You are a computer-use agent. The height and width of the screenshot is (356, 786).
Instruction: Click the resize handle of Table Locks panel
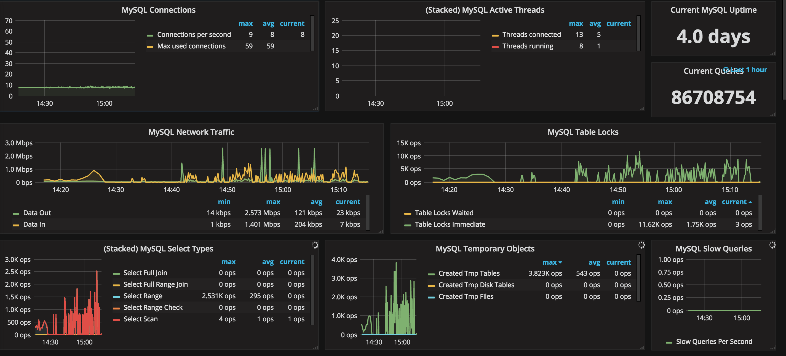pos(772,232)
